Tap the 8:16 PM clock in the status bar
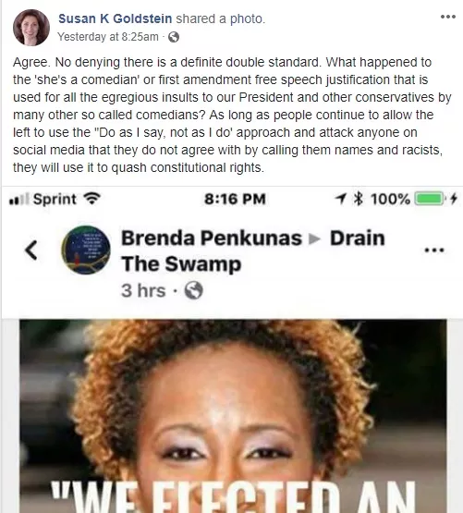 235,199
